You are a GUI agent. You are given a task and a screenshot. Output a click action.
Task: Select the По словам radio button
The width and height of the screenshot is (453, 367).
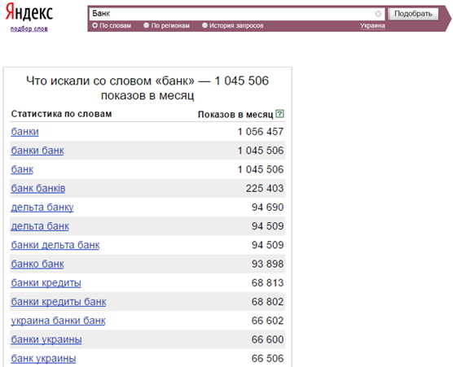tap(95, 25)
